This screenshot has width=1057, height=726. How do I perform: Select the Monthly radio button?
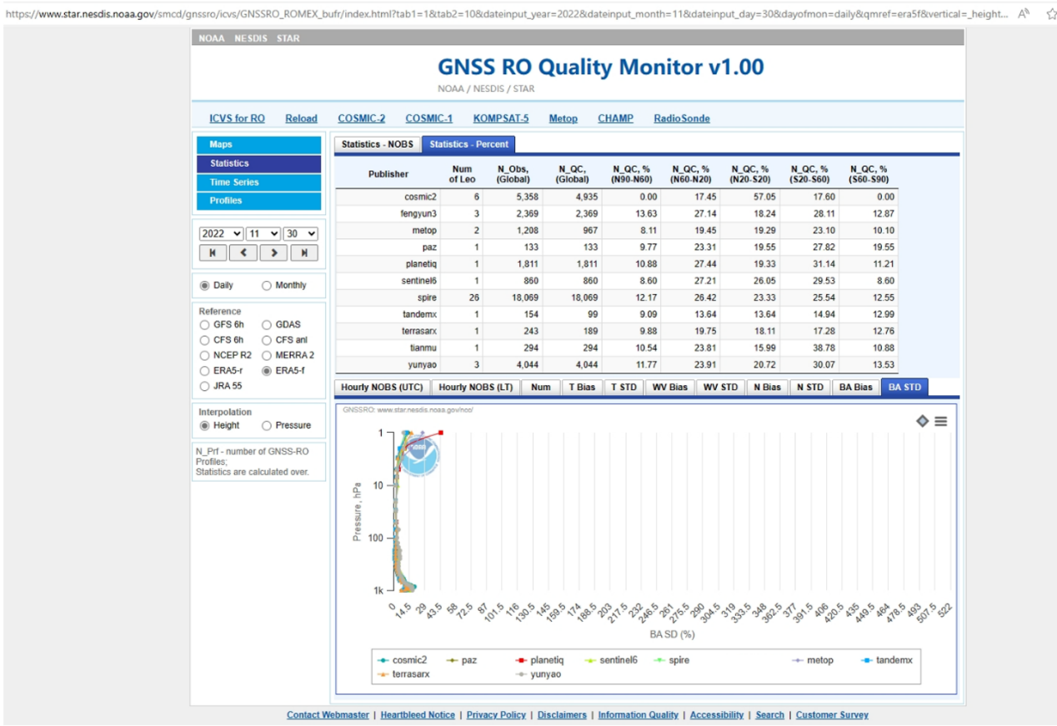267,285
